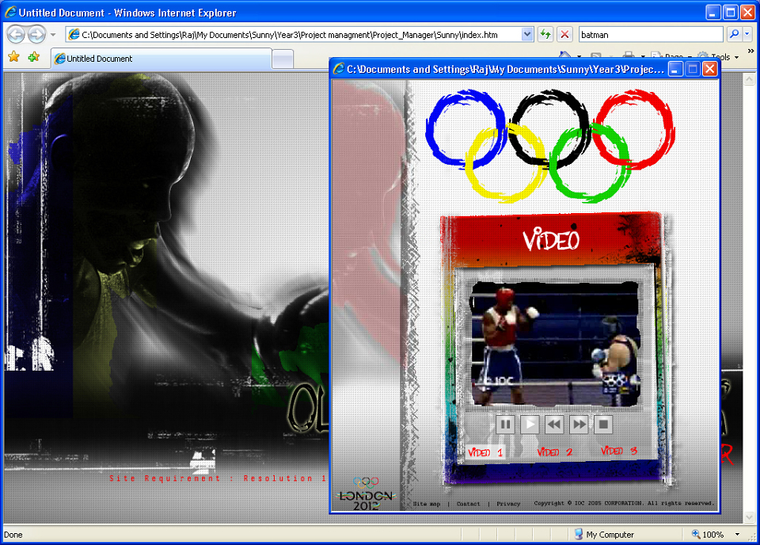This screenshot has width=760, height=545.
Task: Click Add to Favorites star-plus icon
Action: [x=33, y=57]
